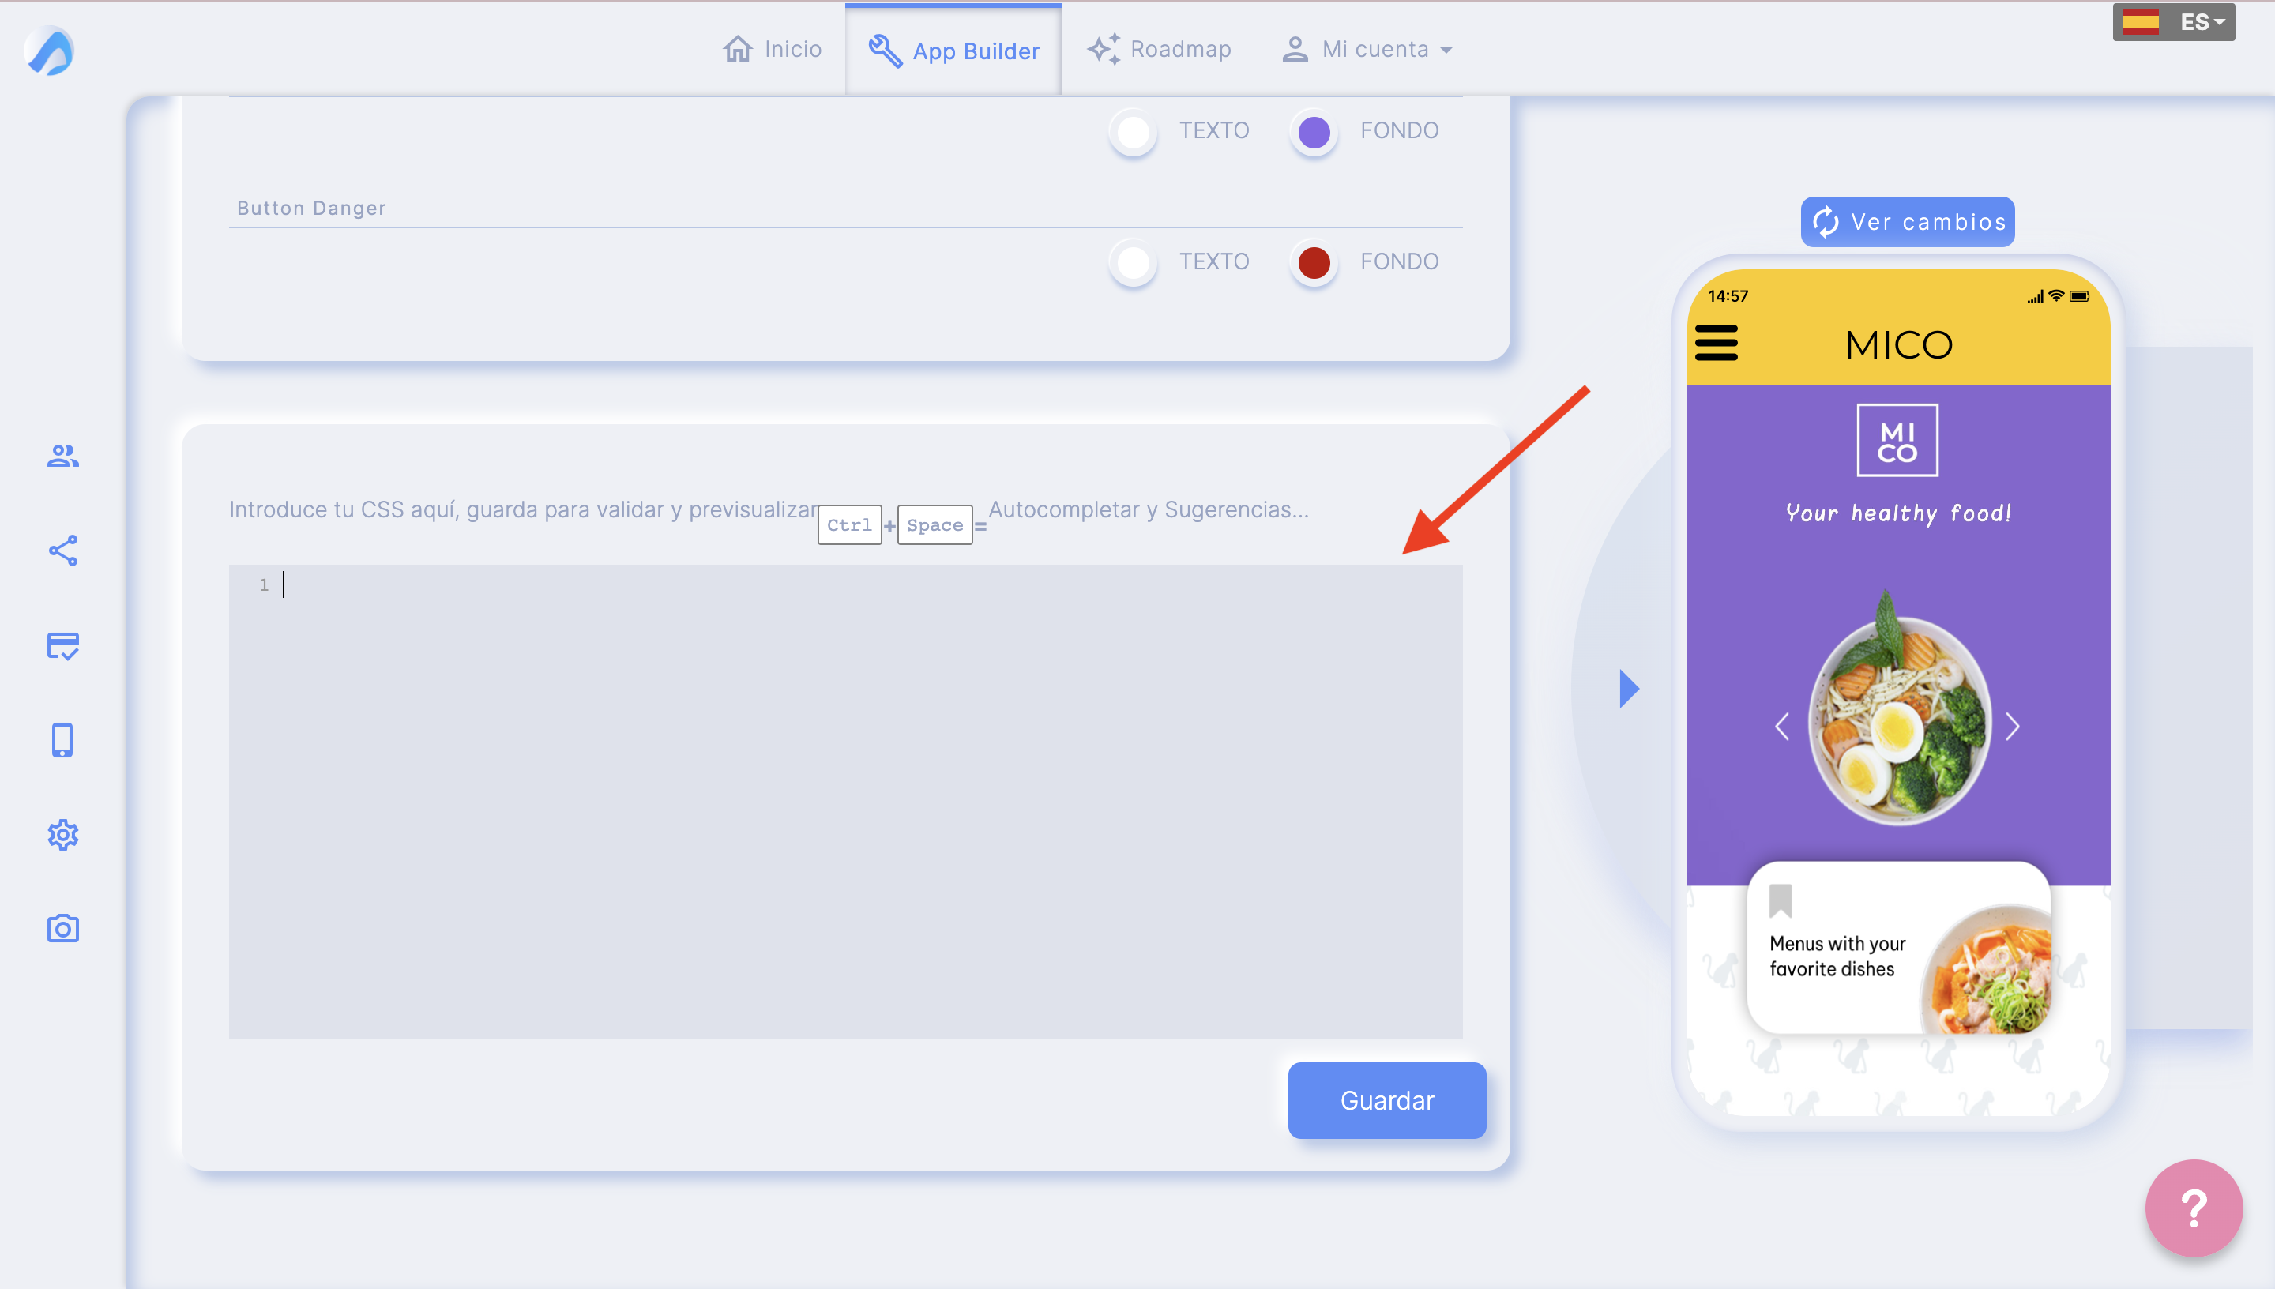Click the bookmark icon on menus card

tap(1781, 900)
